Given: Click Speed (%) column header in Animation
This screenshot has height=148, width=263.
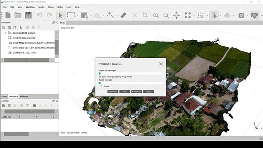Looking at the screenshot, I should pos(6,117).
